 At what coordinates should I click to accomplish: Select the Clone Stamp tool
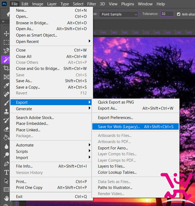point(6,112)
